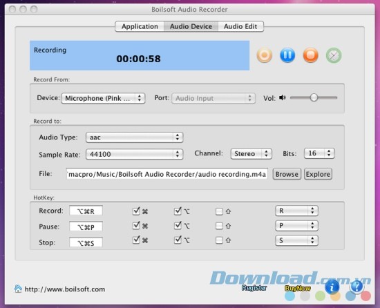
Task: Switch to the Application tab
Action: point(140,26)
